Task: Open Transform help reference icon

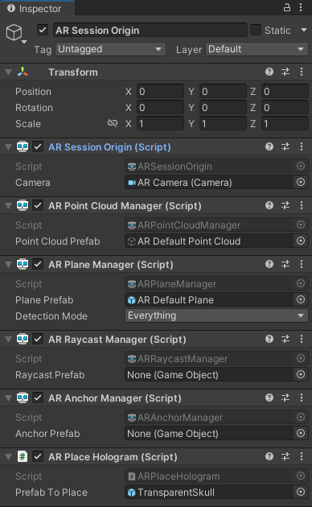Action: pyautogui.click(x=269, y=72)
